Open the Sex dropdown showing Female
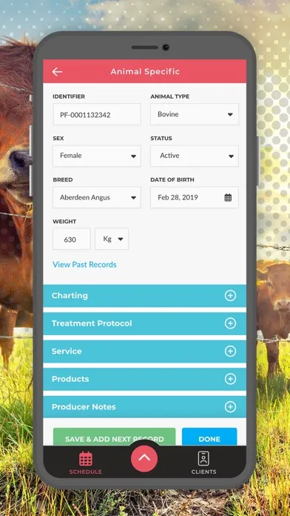Screen dimensions: 290x516 97,156
